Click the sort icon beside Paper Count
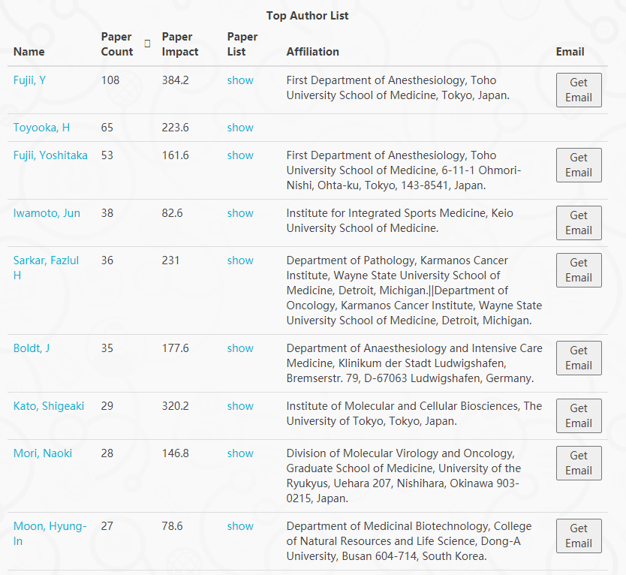 pyautogui.click(x=147, y=44)
